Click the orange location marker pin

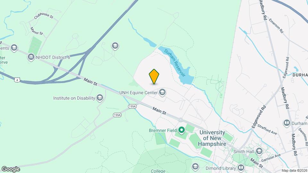(154, 77)
